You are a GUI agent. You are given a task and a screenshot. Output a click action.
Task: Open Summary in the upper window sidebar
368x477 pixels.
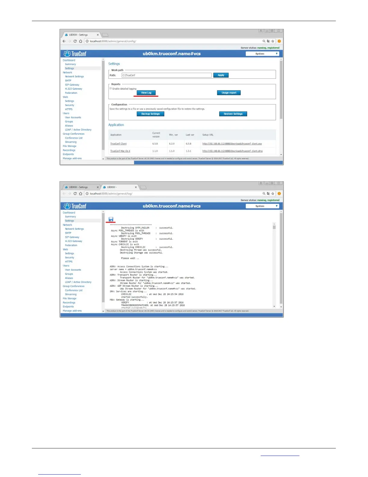tap(70, 64)
